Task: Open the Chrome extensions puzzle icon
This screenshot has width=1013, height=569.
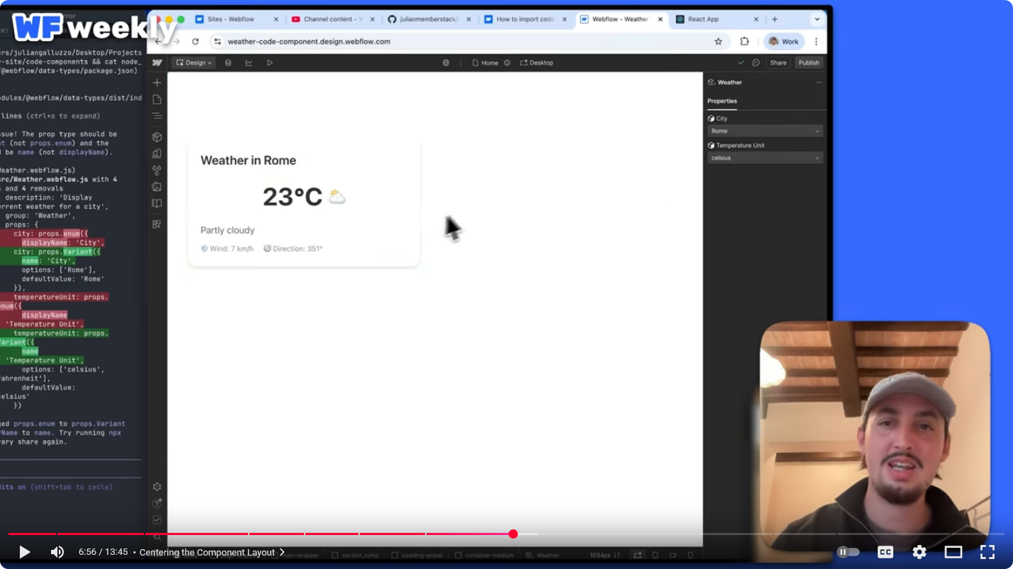Action: [x=745, y=42]
